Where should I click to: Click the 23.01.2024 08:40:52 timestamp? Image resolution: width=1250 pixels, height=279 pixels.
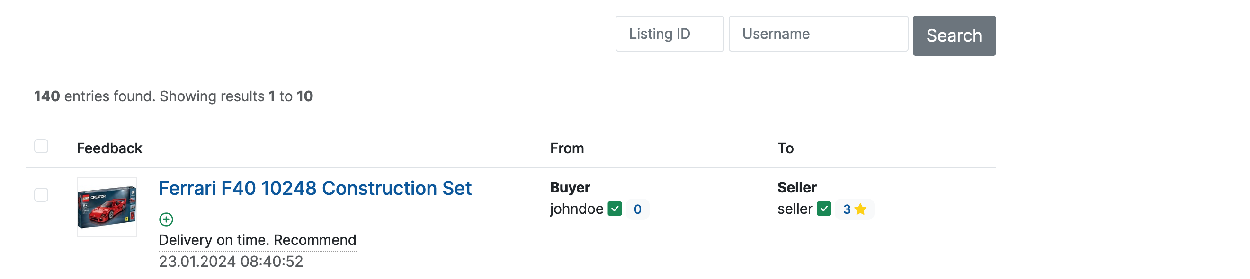click(231, 262)
